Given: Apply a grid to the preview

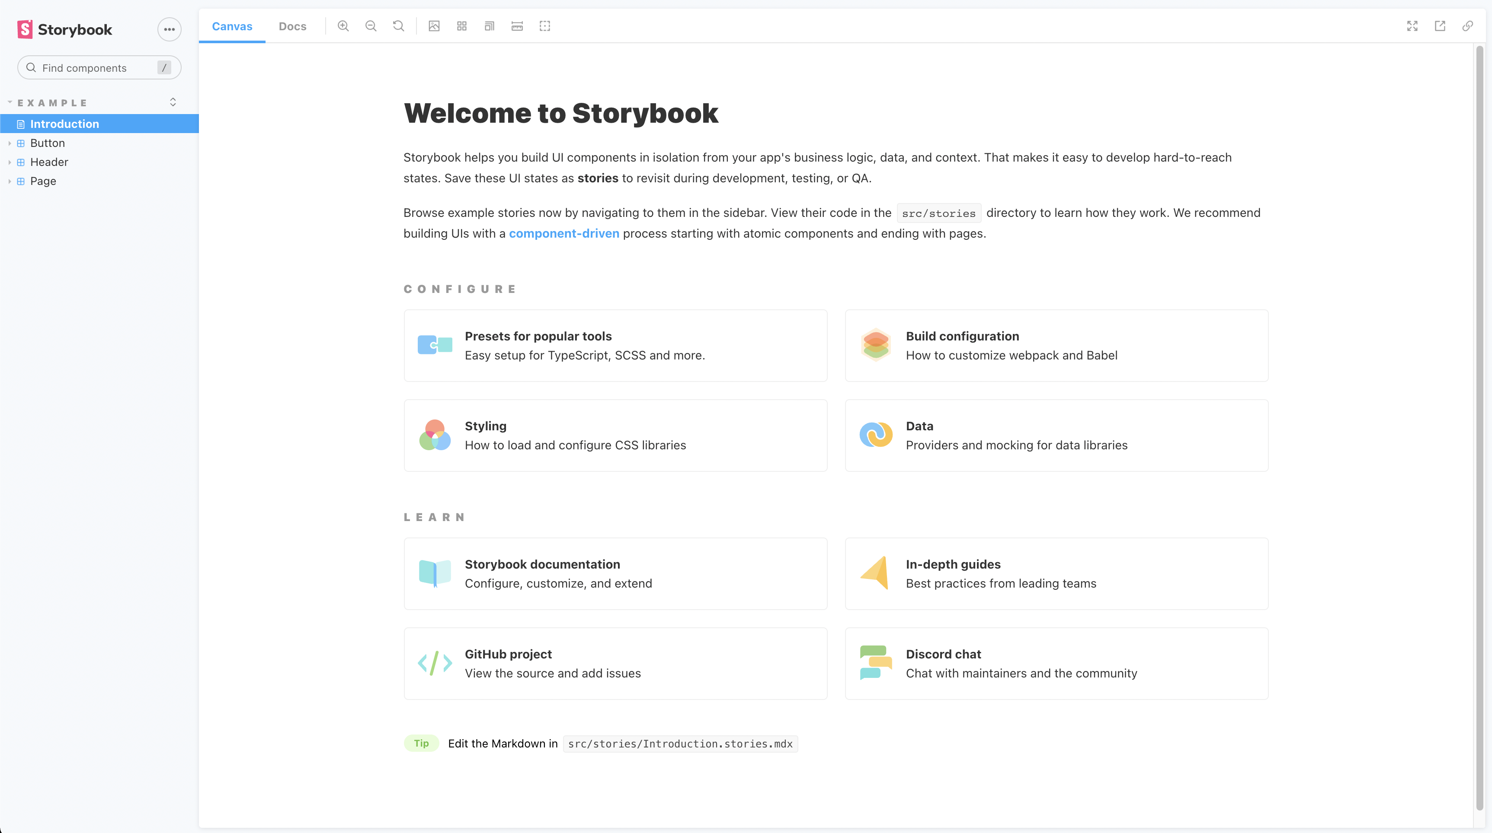Looking at the screenshot, I should pyautogui.click(x=461, y=26).
